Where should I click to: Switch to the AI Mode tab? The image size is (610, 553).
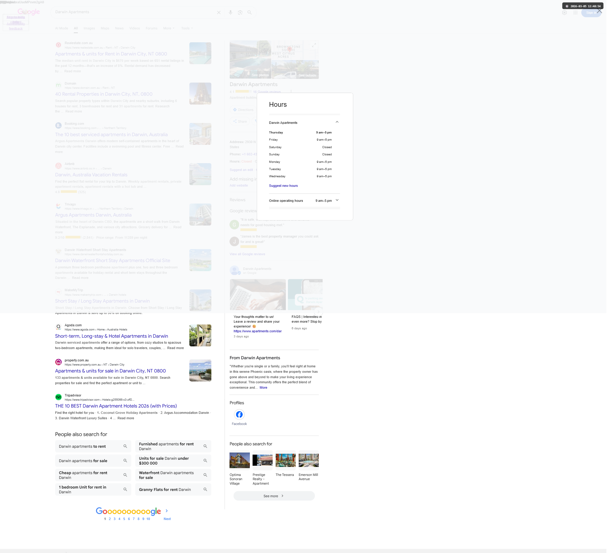click(x=61, y=28)
